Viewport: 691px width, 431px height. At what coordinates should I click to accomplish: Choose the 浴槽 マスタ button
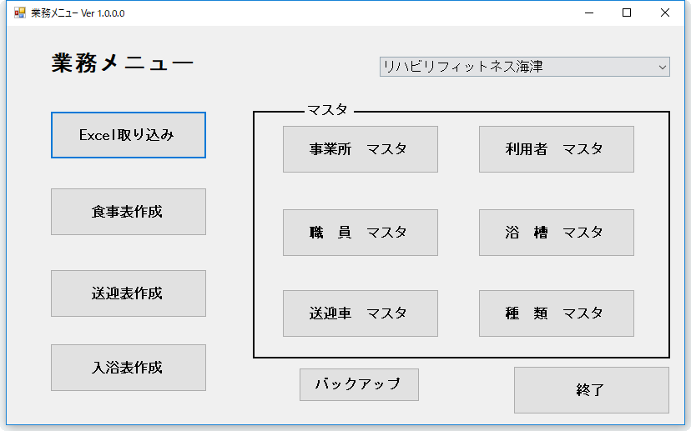coord(556,233)
